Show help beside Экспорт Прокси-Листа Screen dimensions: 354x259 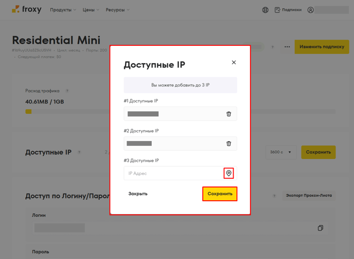pos(274,196)
